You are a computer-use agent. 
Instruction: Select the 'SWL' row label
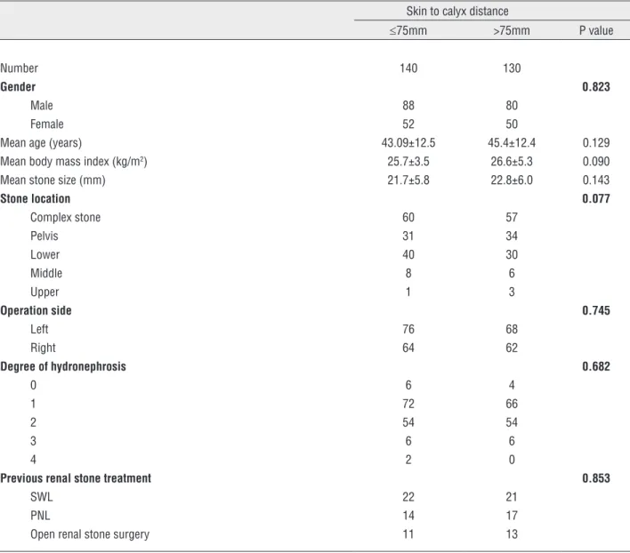42,497
